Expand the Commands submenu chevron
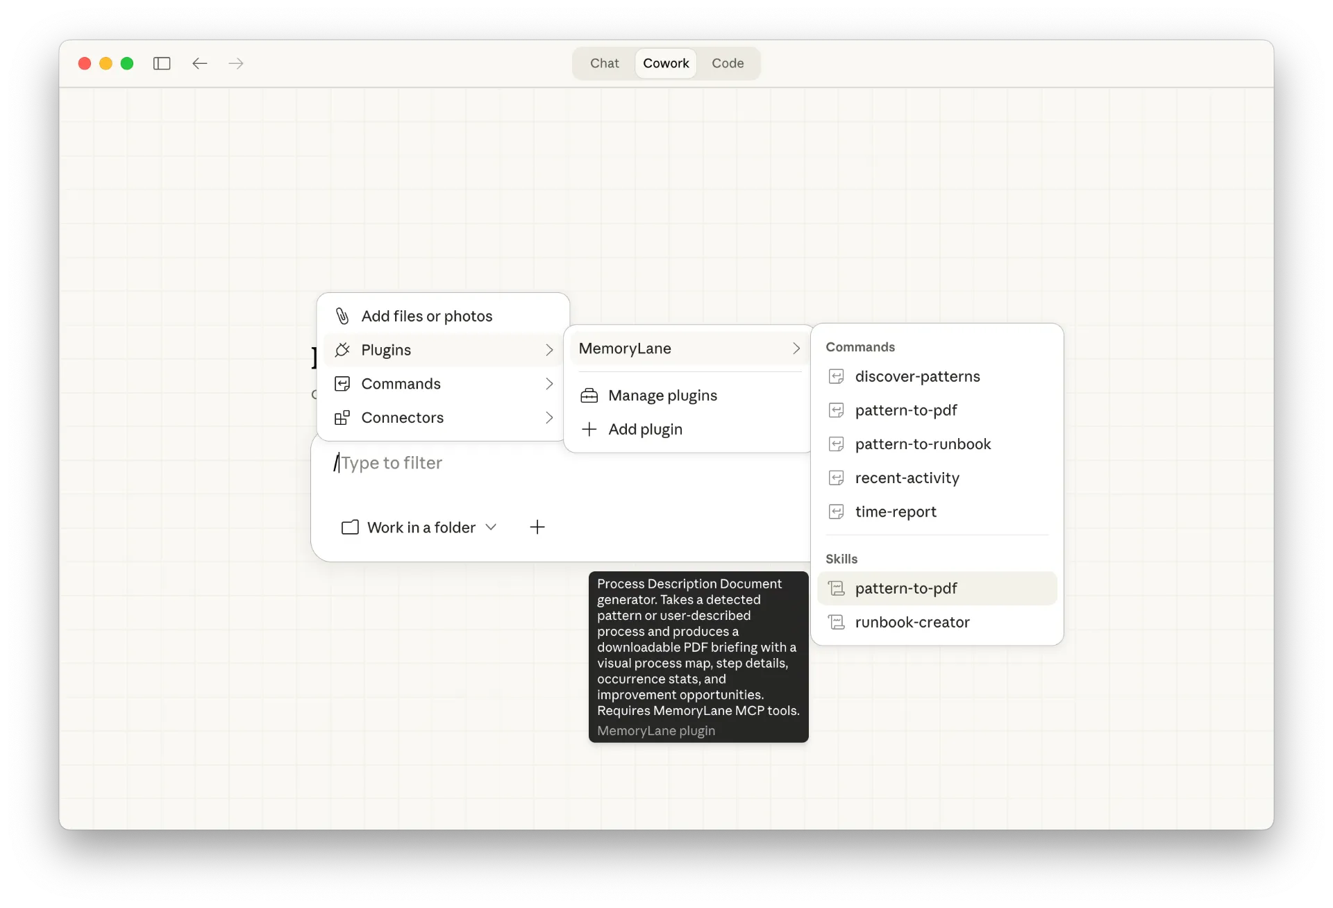Image resolution: width=1333 pixels, height=908 pixels. tap(549, 384)
